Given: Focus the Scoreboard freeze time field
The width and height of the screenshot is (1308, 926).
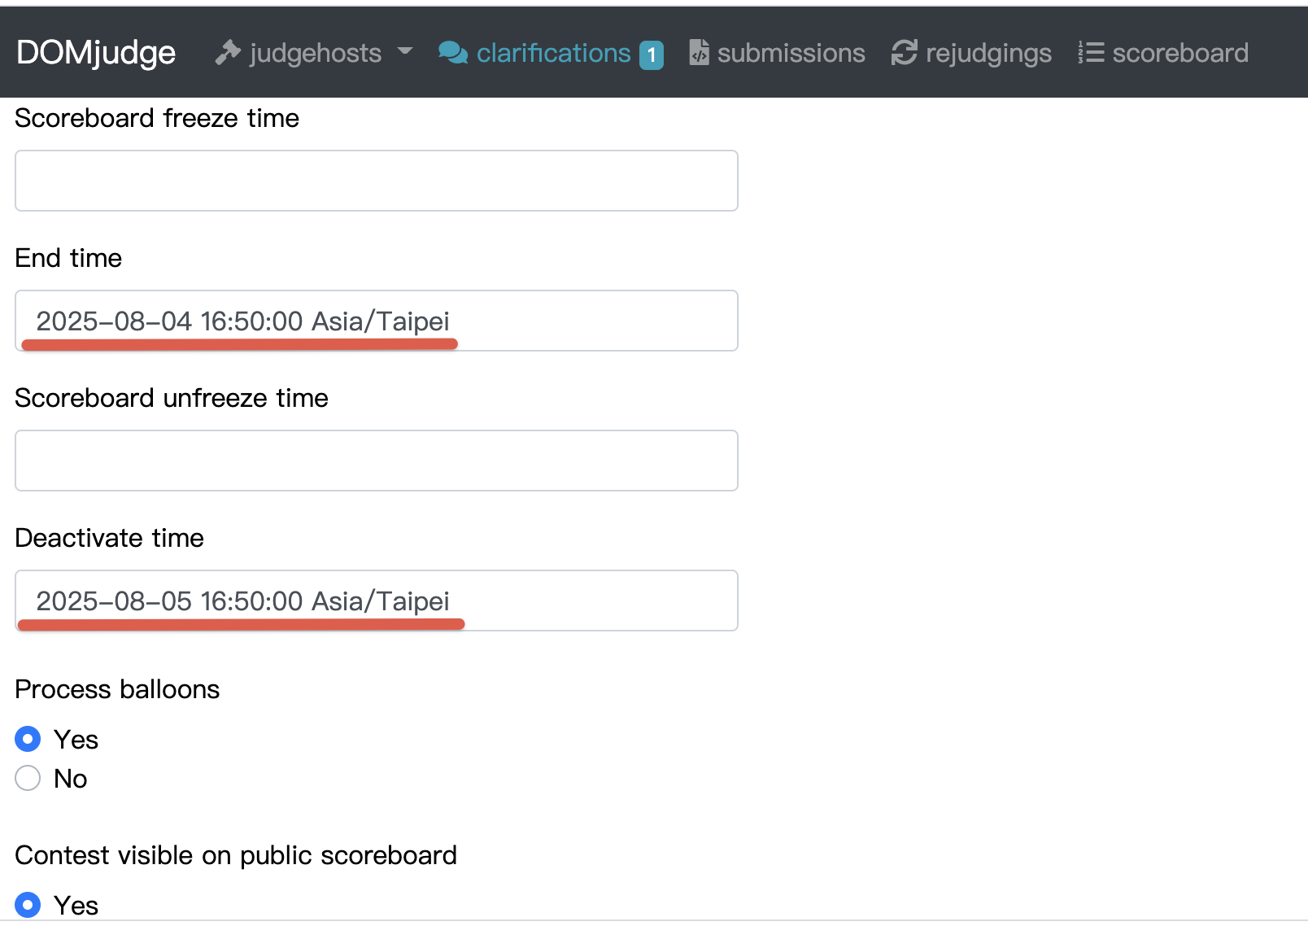Looking at the screenshot, I should (x=376, y=181).
